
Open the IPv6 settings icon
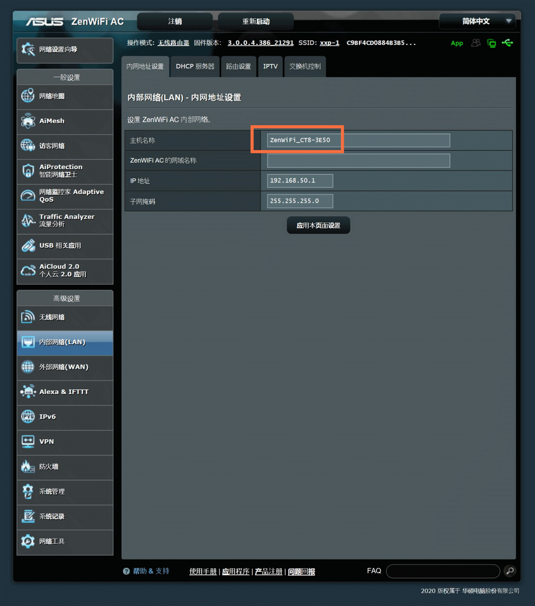tap(28, 417)
